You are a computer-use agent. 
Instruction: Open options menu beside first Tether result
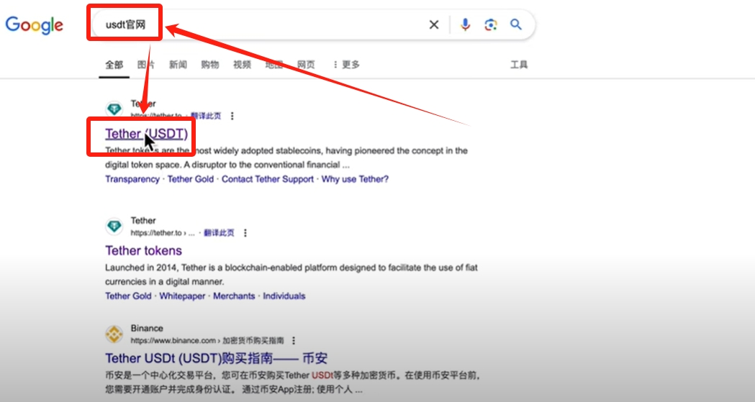click(232, 116)
